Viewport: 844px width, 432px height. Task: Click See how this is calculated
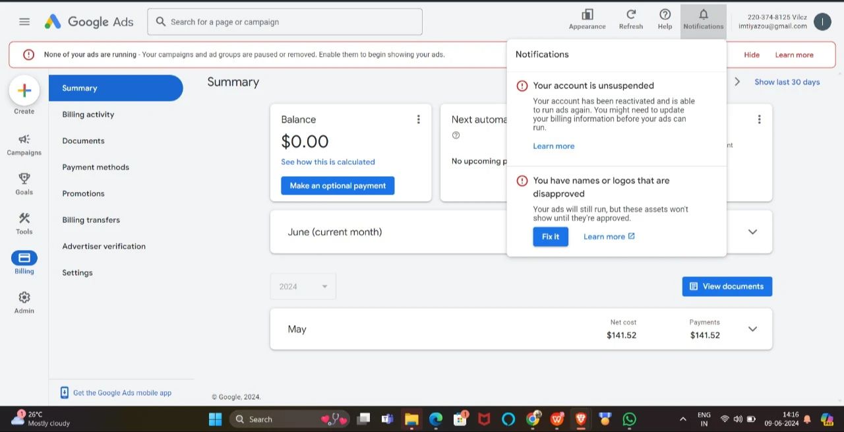tap(328, 162)
